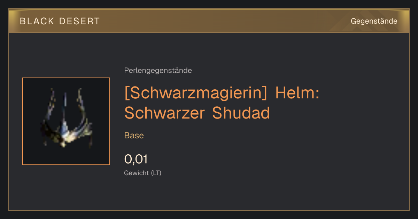This screenshot has height=219, width=418.
Task: Click the word 'Helm:' in title
Action: coord(297,93)
